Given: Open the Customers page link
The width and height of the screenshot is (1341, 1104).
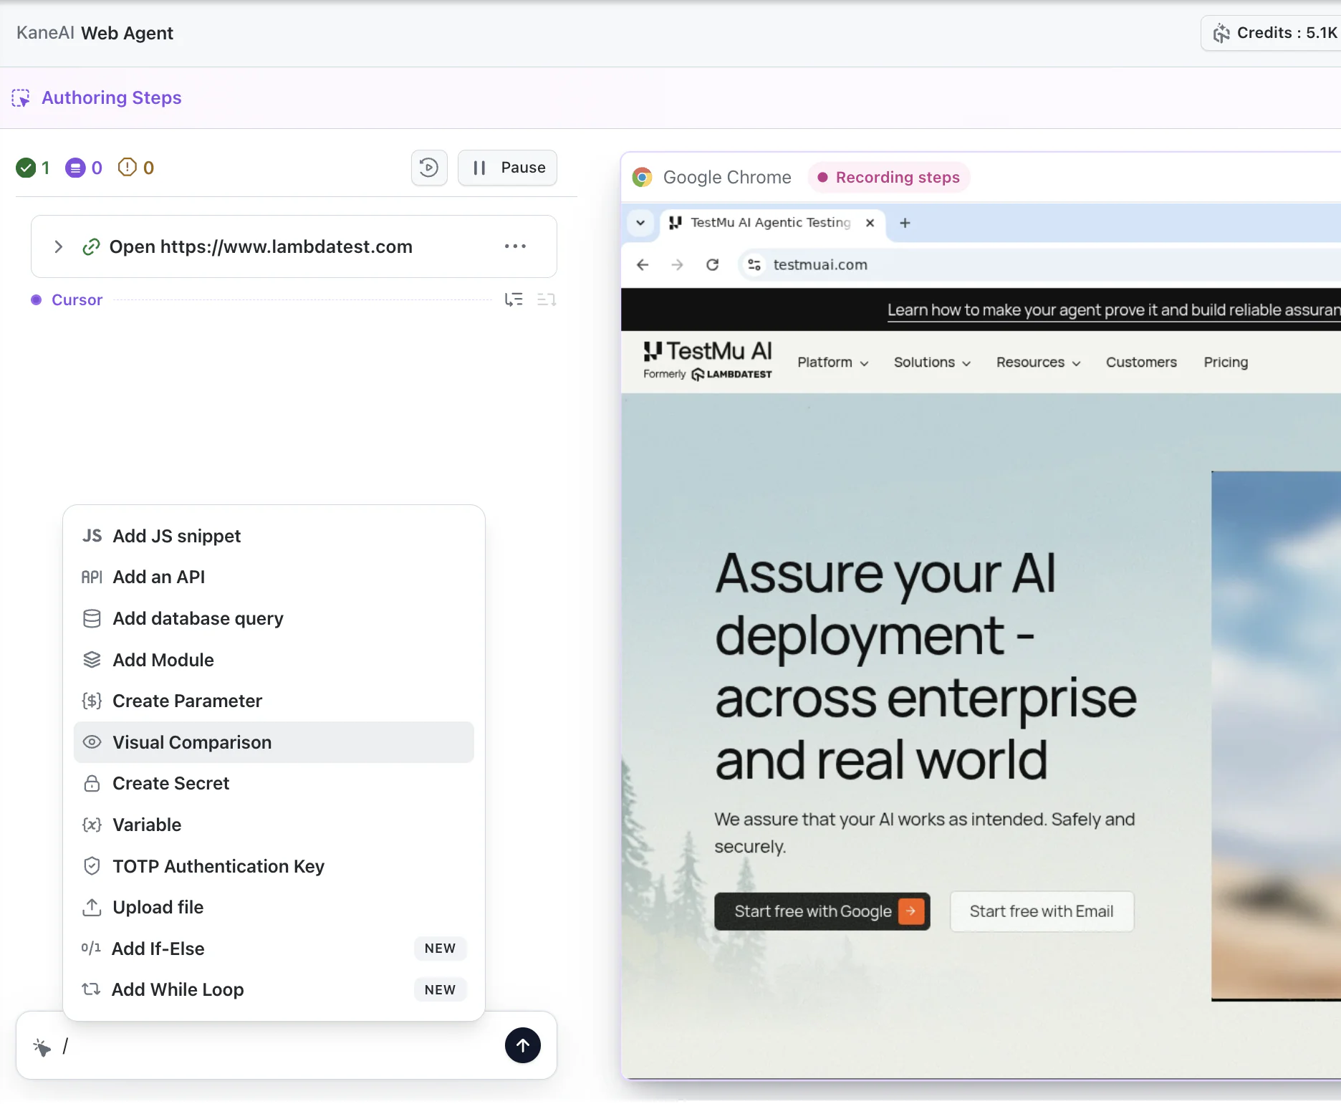Looking at the screenshot, I should coord(1141,363).
